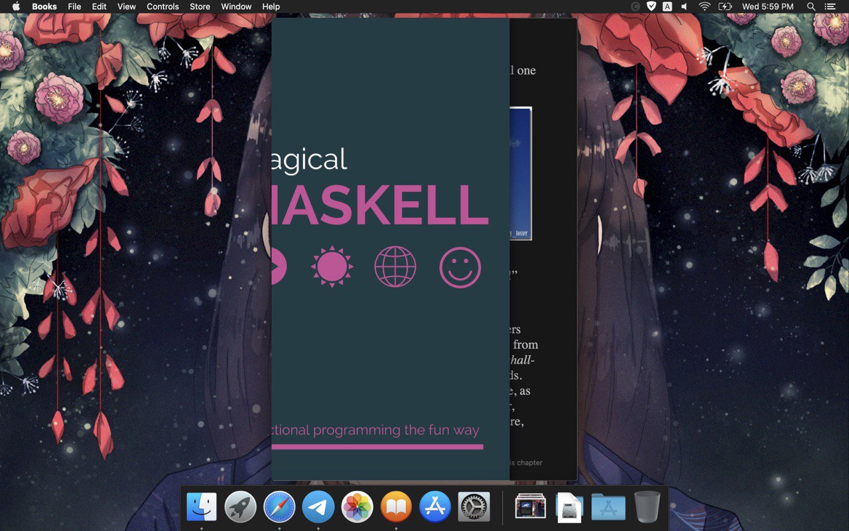Open Finder from the Dock
This screenshot has width=849, height=531.
tap(202, 507)
